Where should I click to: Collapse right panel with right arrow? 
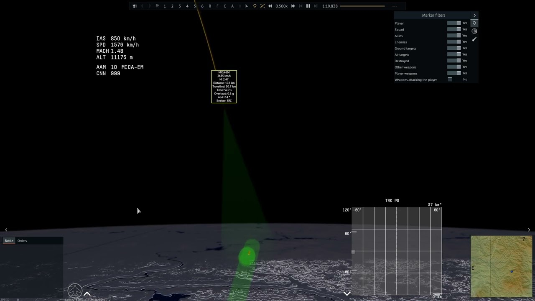(529, 230)
